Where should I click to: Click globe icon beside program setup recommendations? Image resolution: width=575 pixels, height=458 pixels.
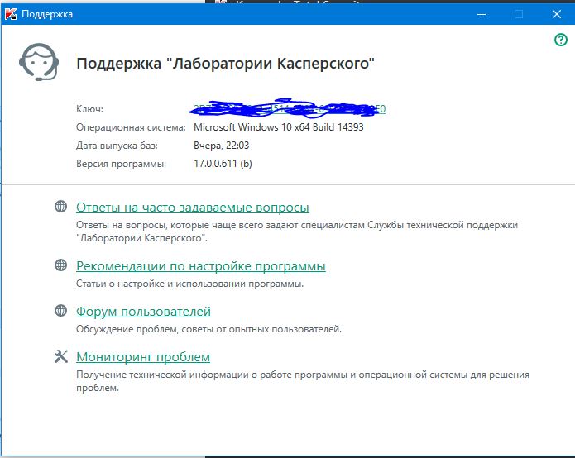(61, 265)
